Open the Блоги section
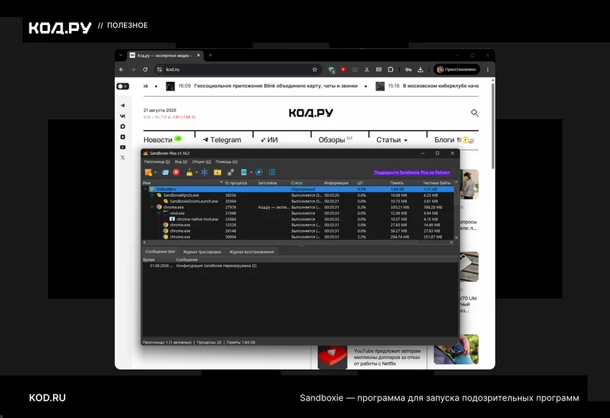Screen dimensions: 610x418 pos(444,140)
